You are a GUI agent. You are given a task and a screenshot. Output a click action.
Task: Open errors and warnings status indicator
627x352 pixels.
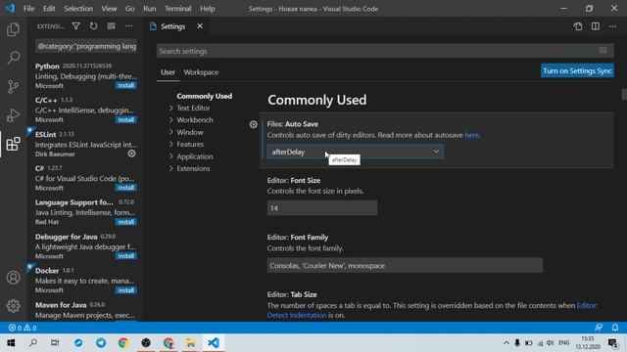click(23, 328)
